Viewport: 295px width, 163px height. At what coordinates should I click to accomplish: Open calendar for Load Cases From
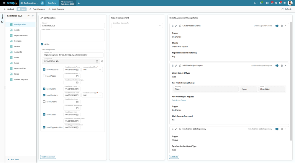[77, 115]
